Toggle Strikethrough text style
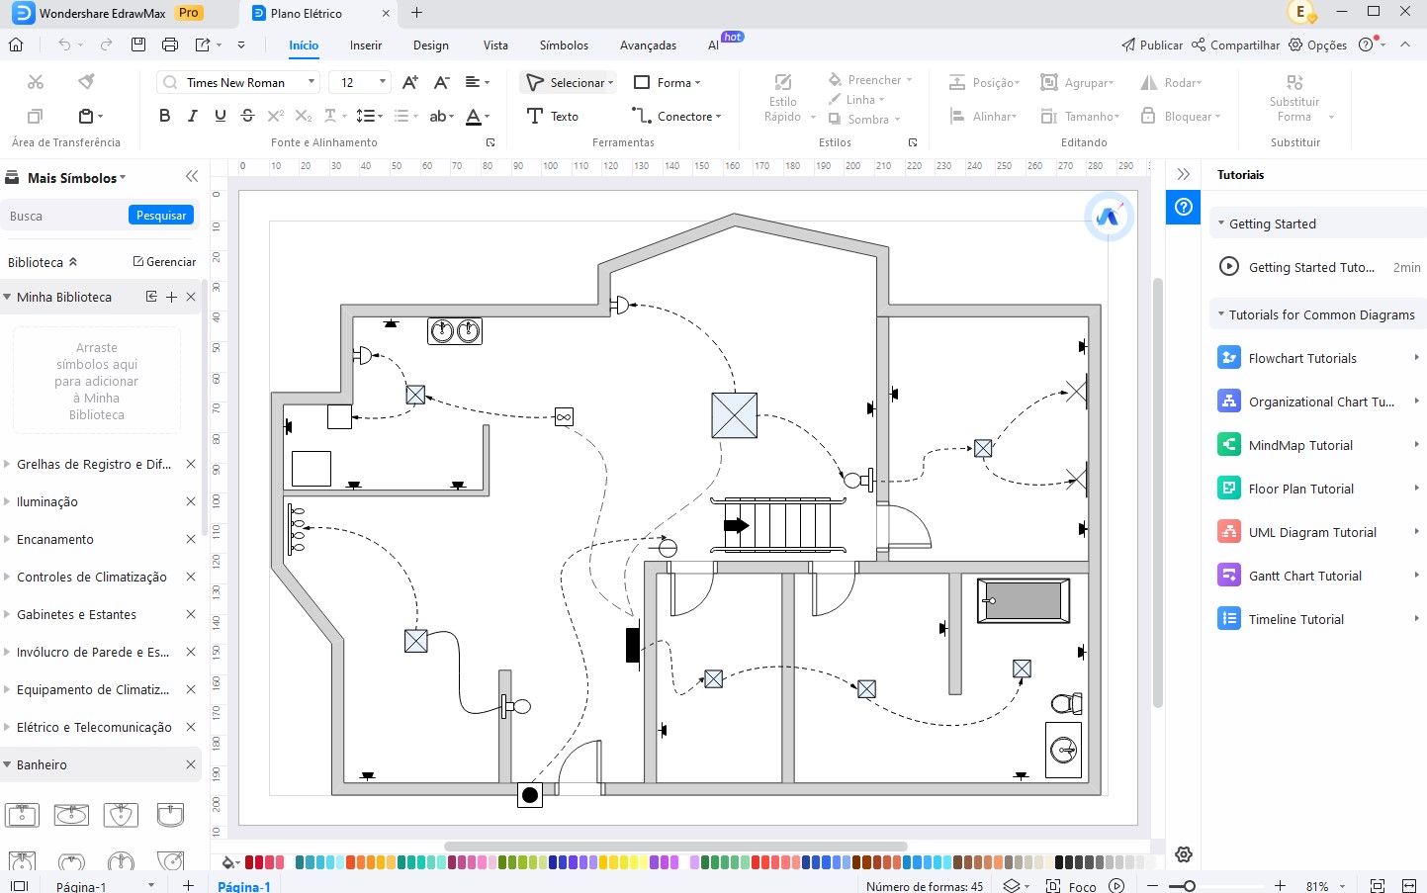The width and height of the screenshot is (1427, 893). [247, 116]
